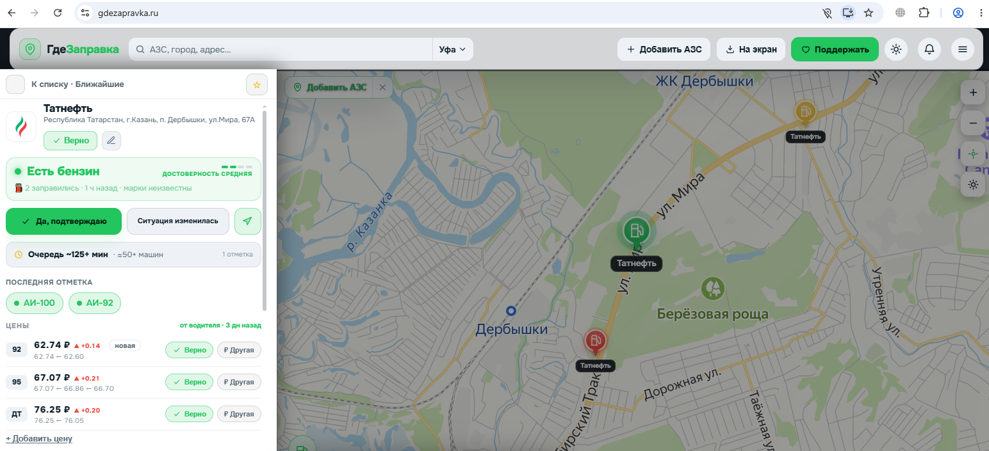Click the map locate-me crosshair button
This screenshot has width=989, height=451.
tap(973, 154)
